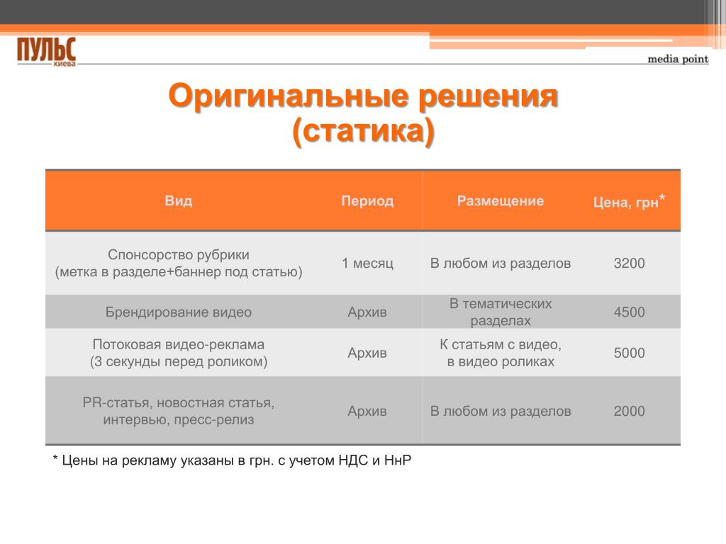Click В любом из разделов in PR-статья row
The height and width of the screenshot is (544, 726).
501,412
